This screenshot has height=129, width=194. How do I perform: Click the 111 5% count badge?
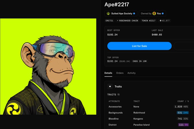tap(183, 125)
